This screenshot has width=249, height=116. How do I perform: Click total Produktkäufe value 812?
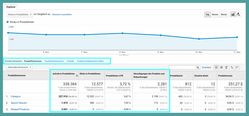[x=188, y=84]
